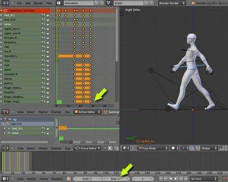Toggle the Summary button in dope sheet header

111,112
